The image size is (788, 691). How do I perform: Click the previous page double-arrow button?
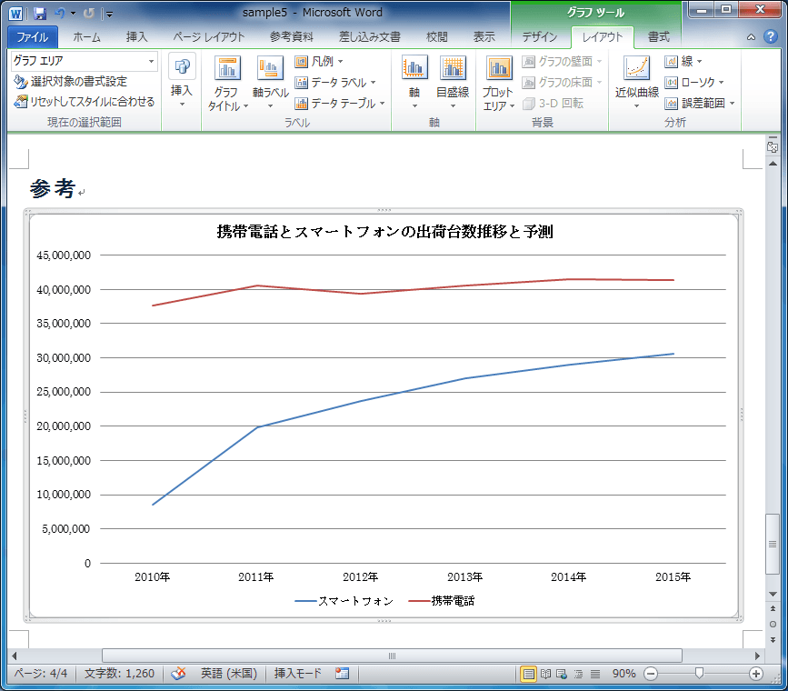[773, 608]
